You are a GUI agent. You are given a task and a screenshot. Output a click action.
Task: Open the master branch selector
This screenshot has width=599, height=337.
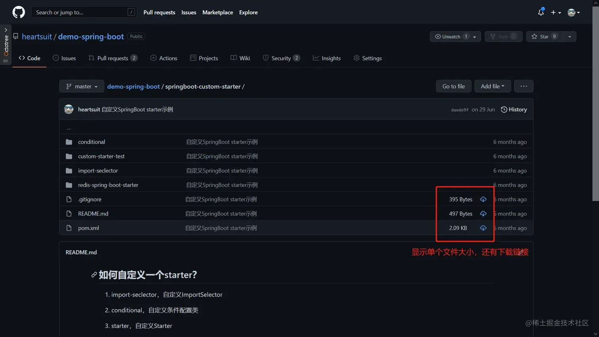[81, 86]
